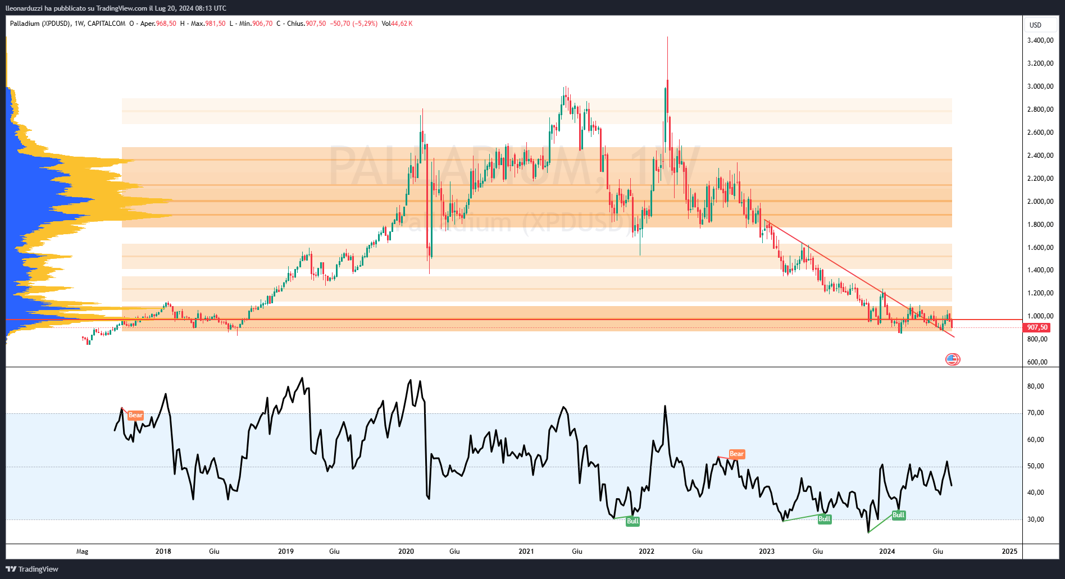
Task: Click the 70,00 RSI axis label
Action: click(x=1036, y=413)
